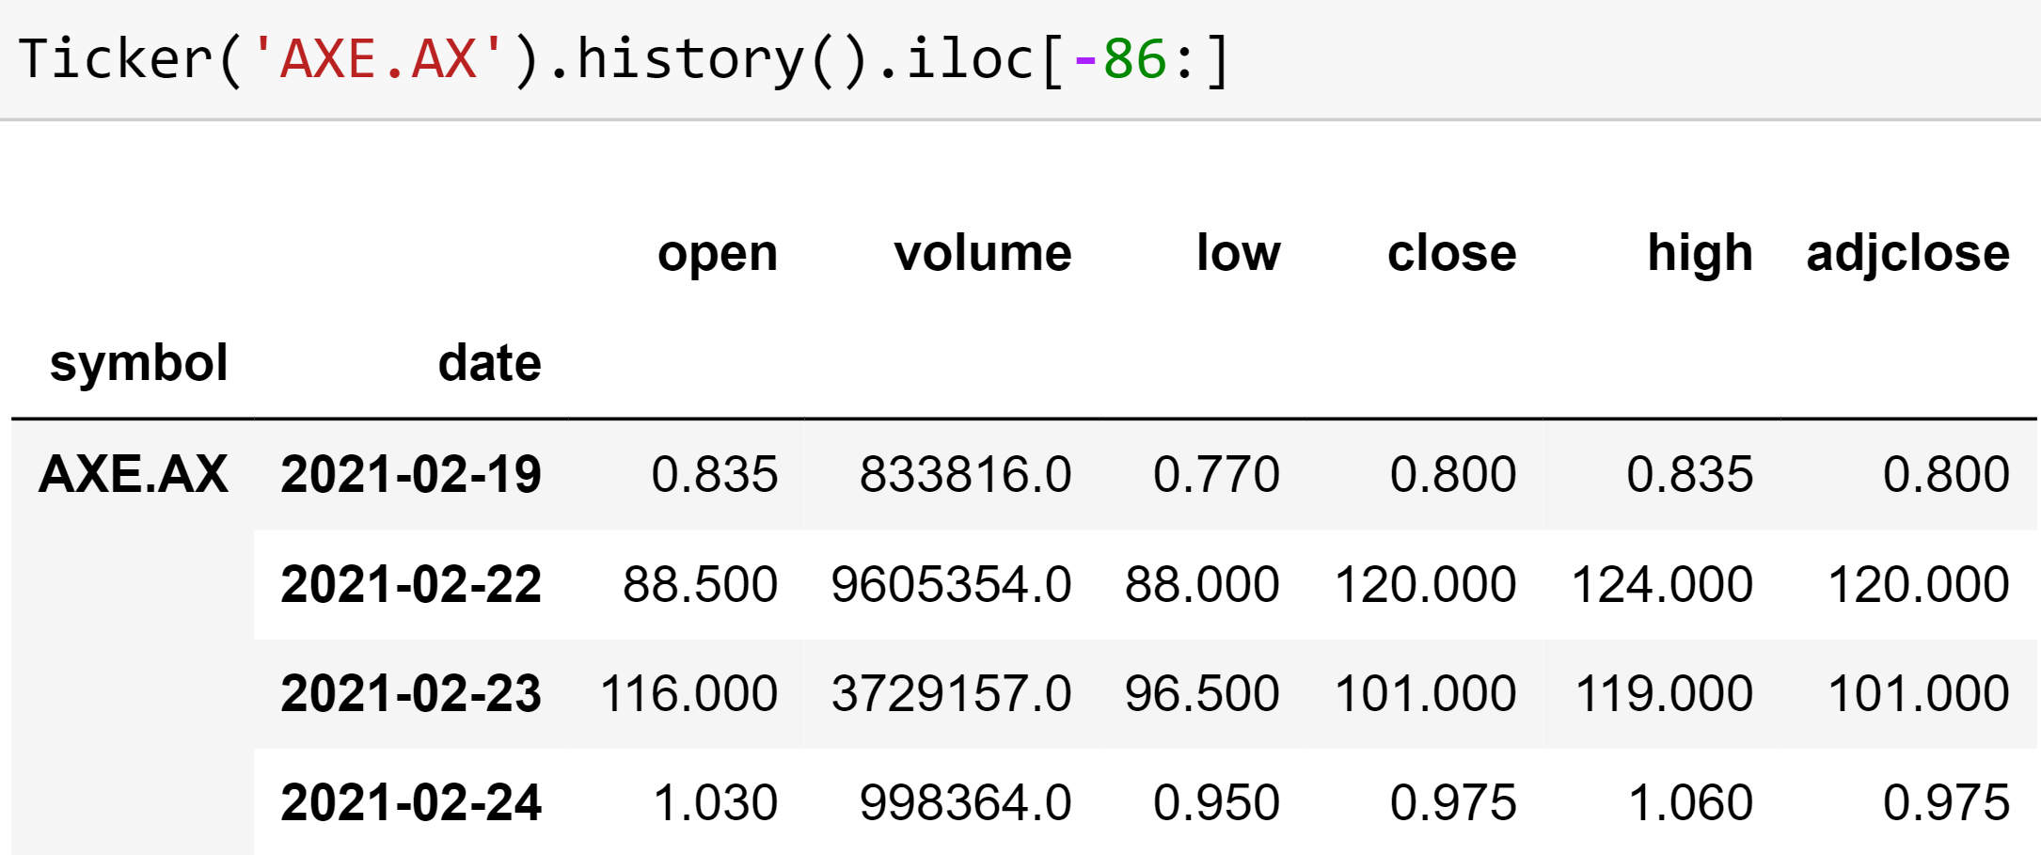Screen dimensions: 2041x855
Task: Select the 2021-02-19 date row label
Action: [x=411, y=474]
